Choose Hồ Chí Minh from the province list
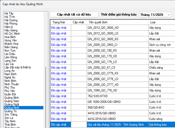The height and width of the screenshot is (128, 175). (x=12, y=34)
